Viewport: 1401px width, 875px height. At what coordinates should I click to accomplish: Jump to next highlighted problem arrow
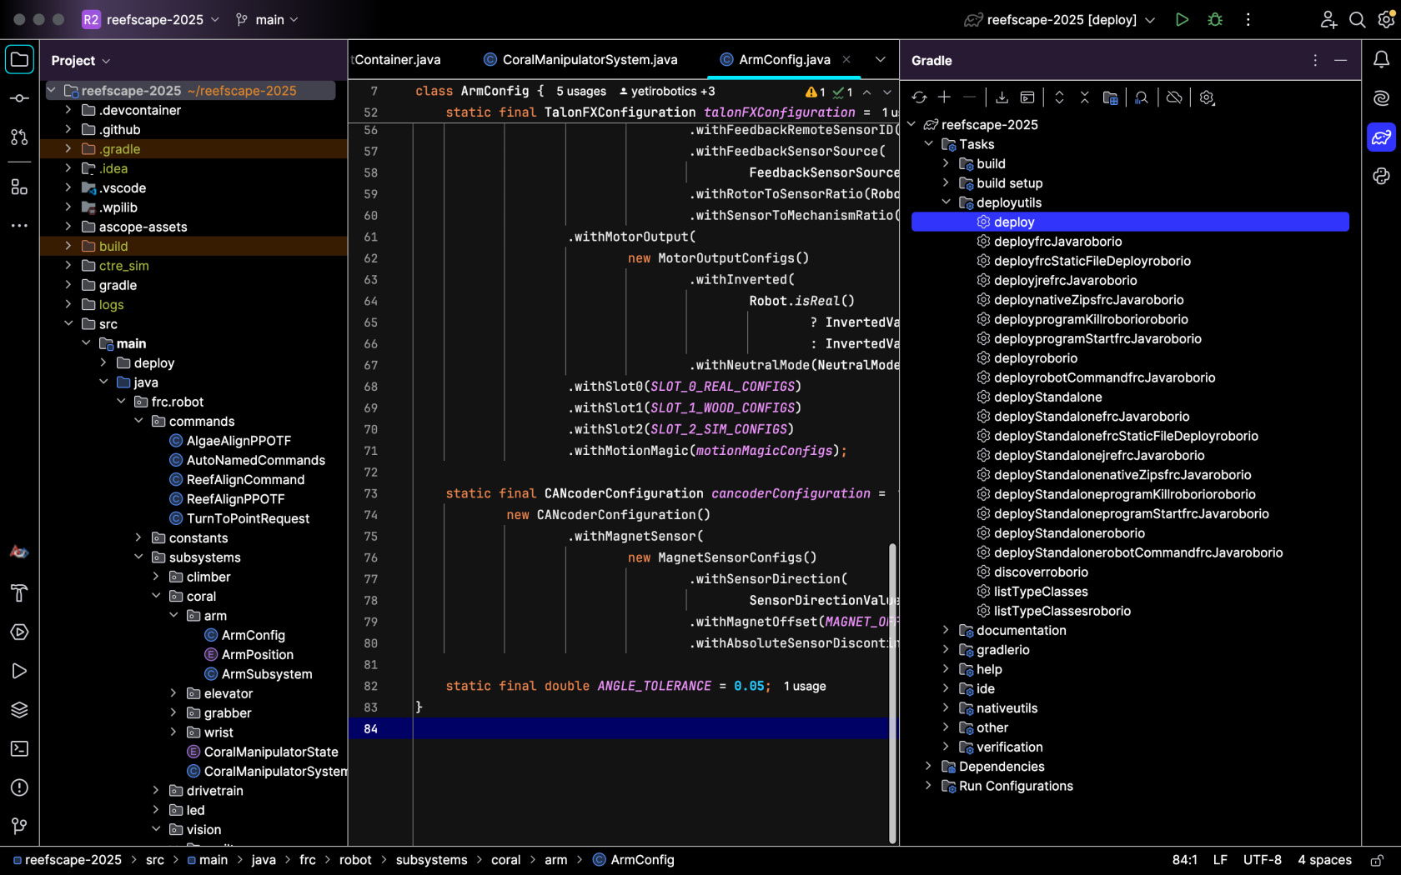[887, 92]
